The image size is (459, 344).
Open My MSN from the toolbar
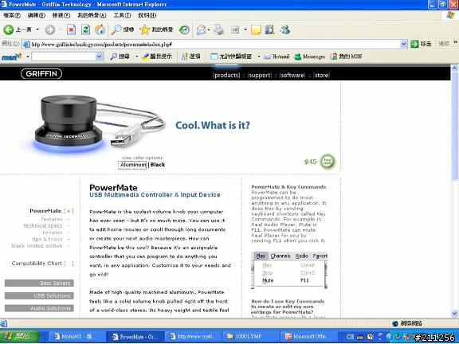347,57
